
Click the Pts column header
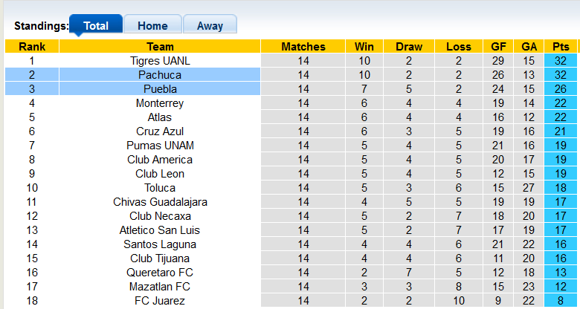(561, 47)
